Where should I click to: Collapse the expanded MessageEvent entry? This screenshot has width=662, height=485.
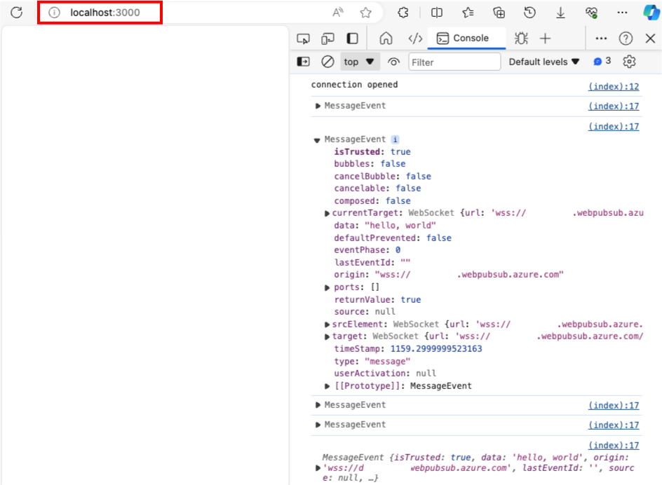[317, 139]
